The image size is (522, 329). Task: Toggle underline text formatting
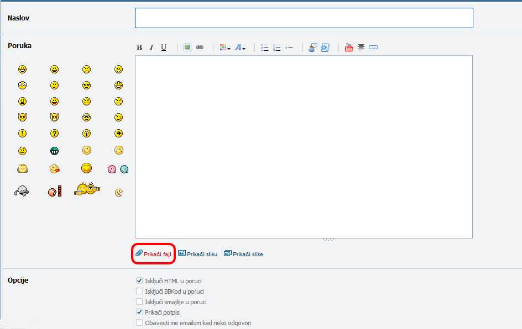(x=164, y=47)
